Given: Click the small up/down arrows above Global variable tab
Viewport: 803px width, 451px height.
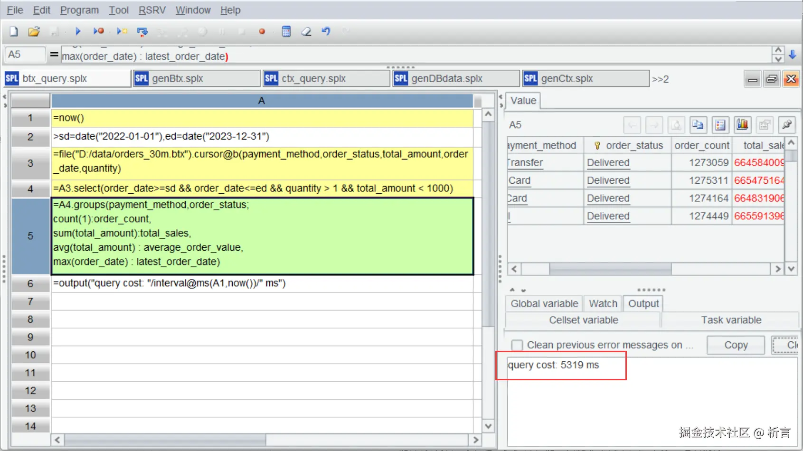Looking at the screenshot, I should click(x=518, y=290).
